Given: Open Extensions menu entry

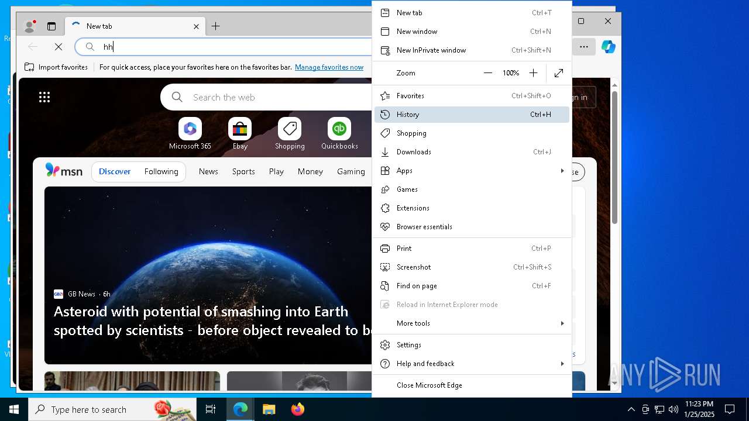Looking at the screenshot, I should (472, 208).
